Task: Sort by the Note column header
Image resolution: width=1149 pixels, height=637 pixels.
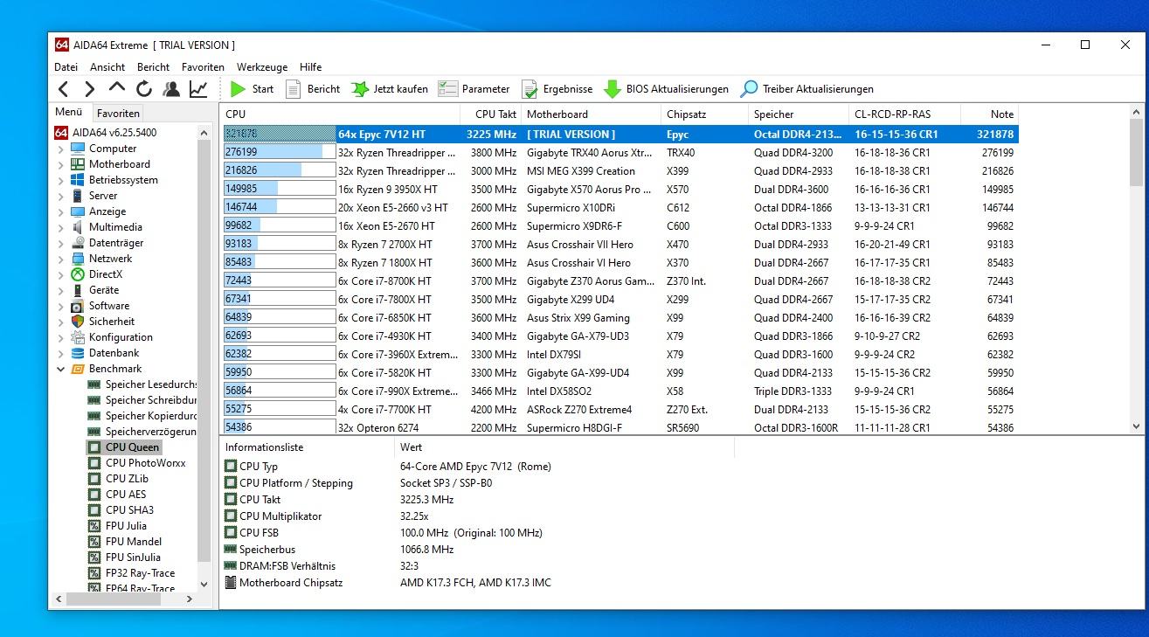Action: (989, 114)
